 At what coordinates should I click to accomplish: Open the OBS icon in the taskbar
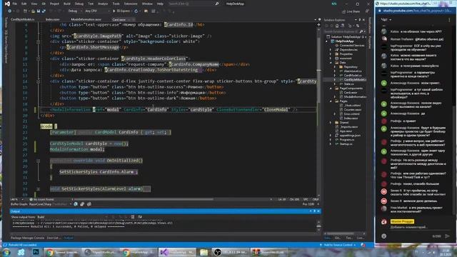point(217,252)
